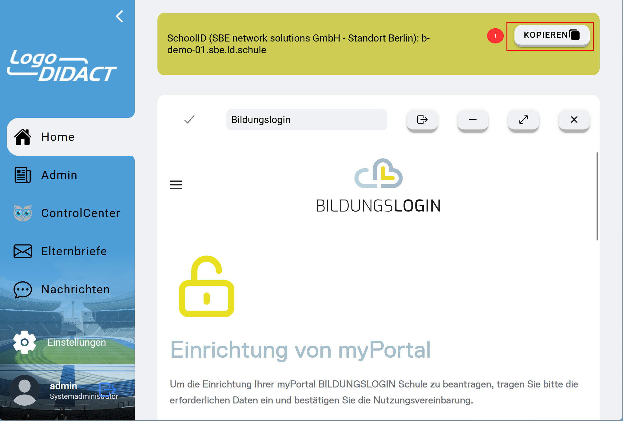Viewport: 623px width, 421px height.
Task: Click the external link icon next to Bildungslogin
Action: tap(422, 120)
